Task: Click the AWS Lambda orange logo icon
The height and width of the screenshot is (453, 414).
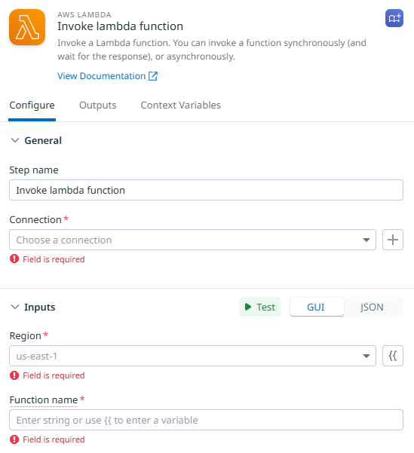Action: [x=27, y=27]
